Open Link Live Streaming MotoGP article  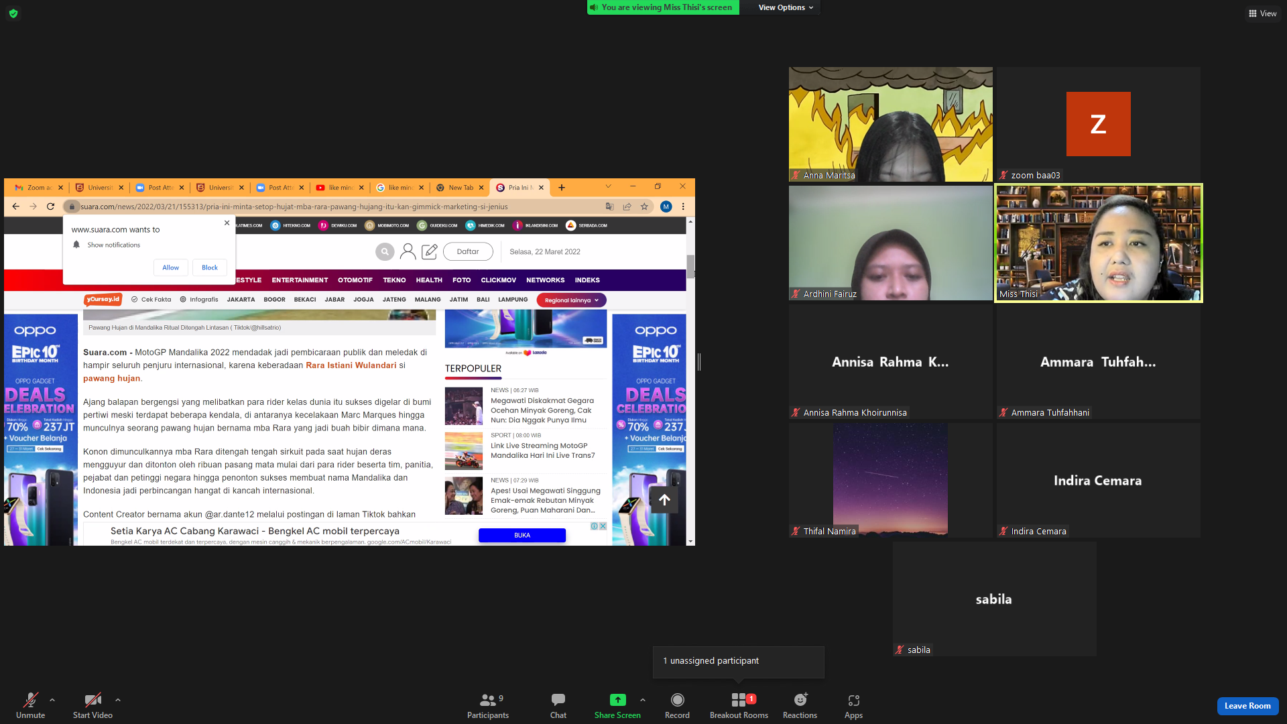pos(542,450)
